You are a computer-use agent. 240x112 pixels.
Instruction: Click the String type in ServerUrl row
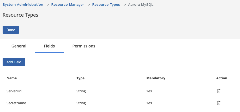click(81, 91)
